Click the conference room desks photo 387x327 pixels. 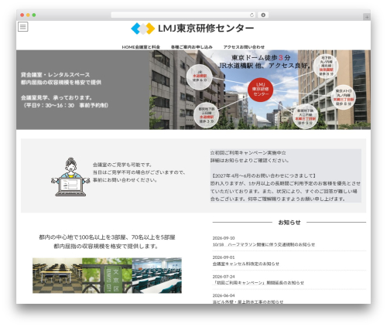(x=57, y=275)
